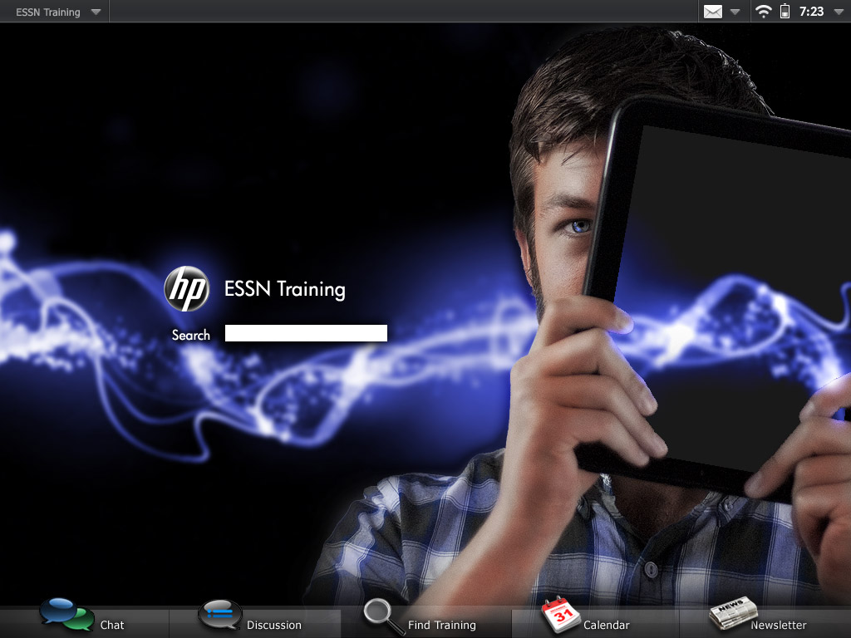
Task: Expand the dropdown arrow next to mail
Action: 735,12
